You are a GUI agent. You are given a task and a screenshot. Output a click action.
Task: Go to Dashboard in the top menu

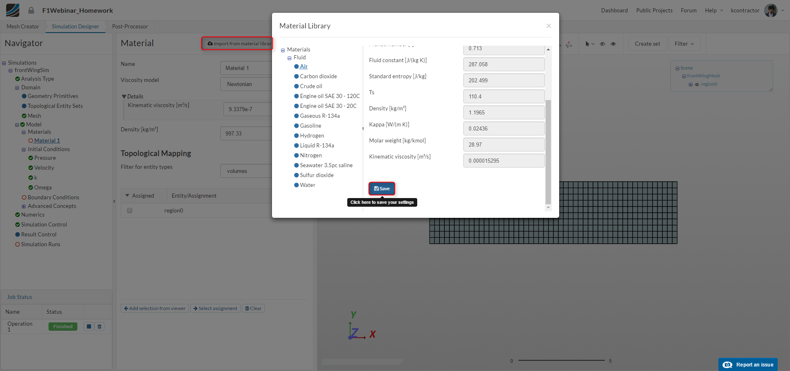click(614, 10)
